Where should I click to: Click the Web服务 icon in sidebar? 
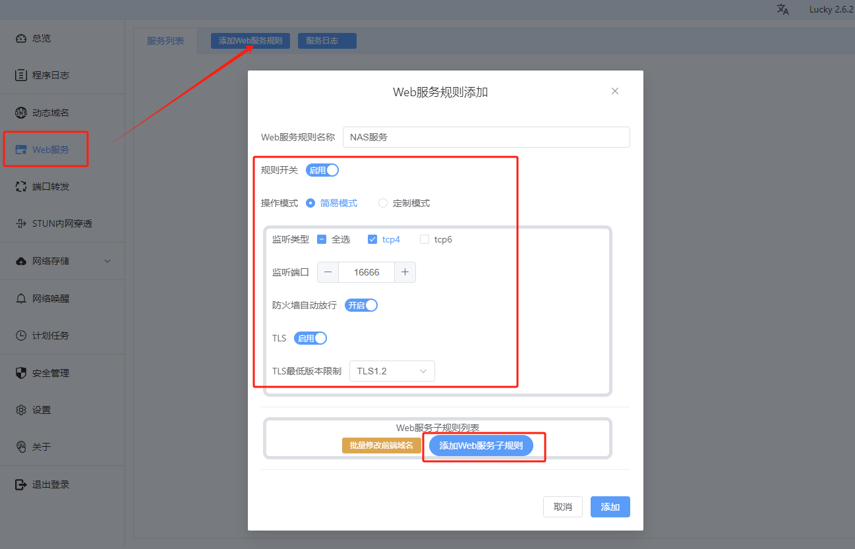click(21, 150)
